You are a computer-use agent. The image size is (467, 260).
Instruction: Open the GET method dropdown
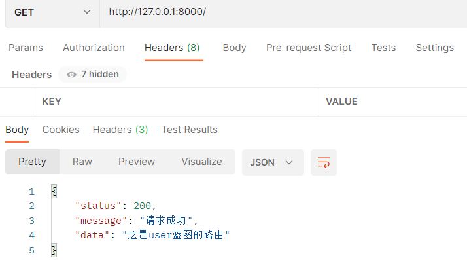tap(52, 12)
